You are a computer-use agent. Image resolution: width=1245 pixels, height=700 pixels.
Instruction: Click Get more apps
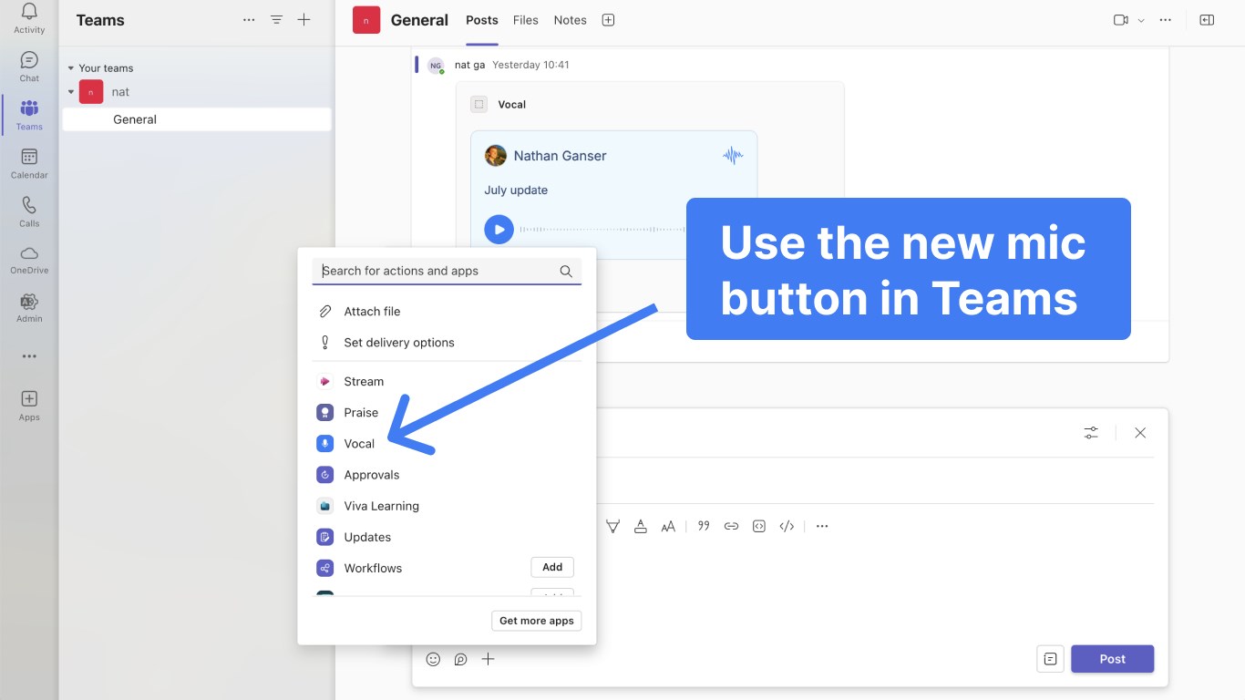537,621
